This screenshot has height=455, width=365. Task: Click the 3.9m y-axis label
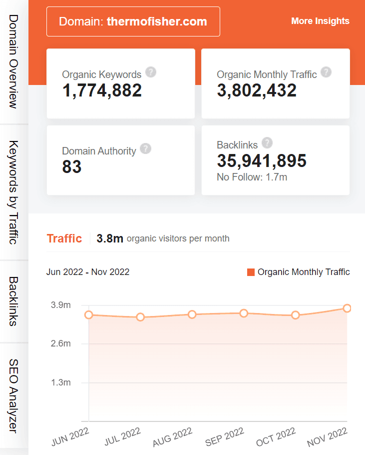pyautogui.click(x=61, y=305)
